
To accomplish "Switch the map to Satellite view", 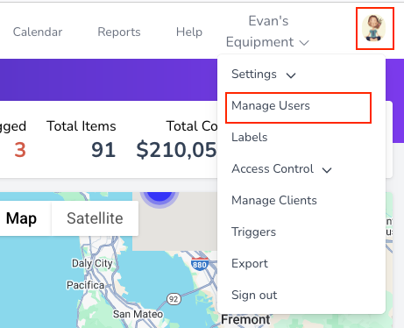I will coord(95,218).
